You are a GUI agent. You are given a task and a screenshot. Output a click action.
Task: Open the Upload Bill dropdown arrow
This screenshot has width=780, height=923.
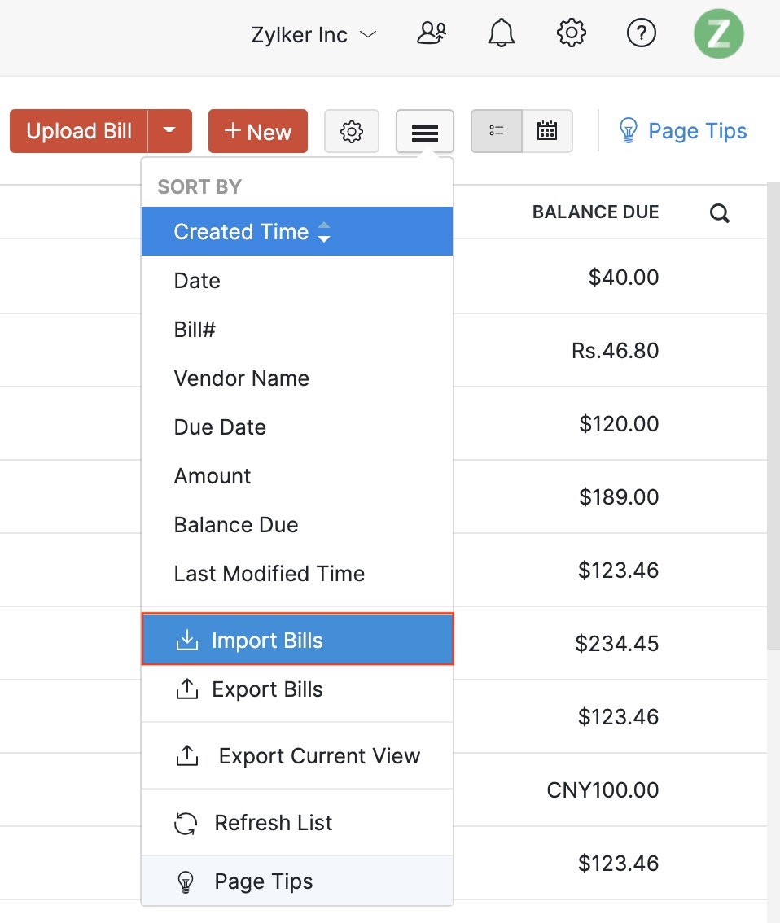click(170, 130)
